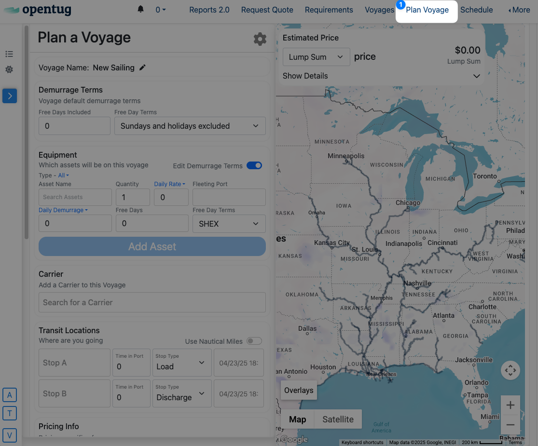This screenshot has height=446, width=538.
Task: Open the Free Day Terms dropdown for Sundays and holidays
Action: (x=190, y=126)
